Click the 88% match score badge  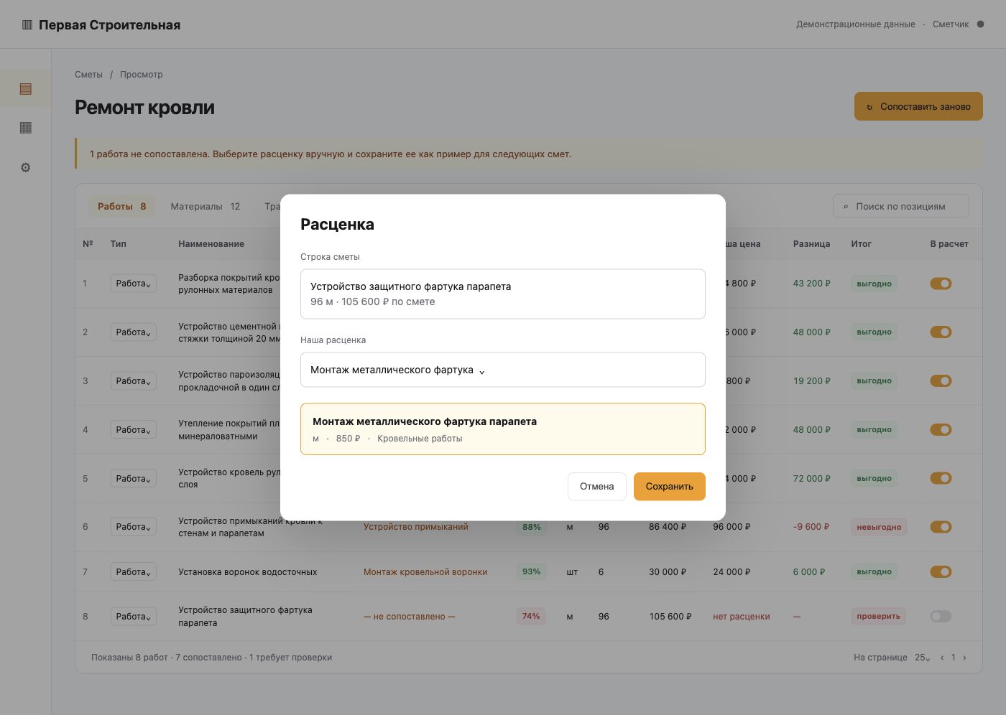[x=531, y=527]
